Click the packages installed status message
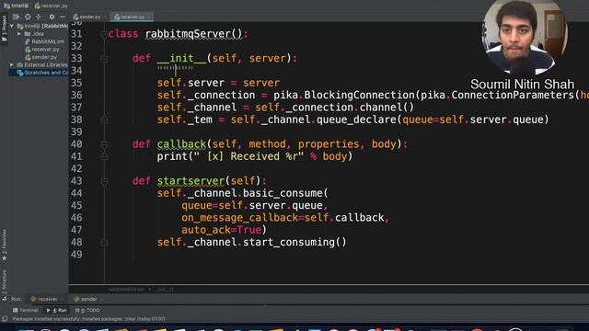This screenshot has height=331, width=589. (88, 319)
